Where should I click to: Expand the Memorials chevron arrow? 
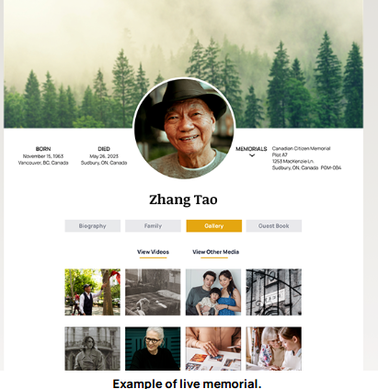pos(252,155)
